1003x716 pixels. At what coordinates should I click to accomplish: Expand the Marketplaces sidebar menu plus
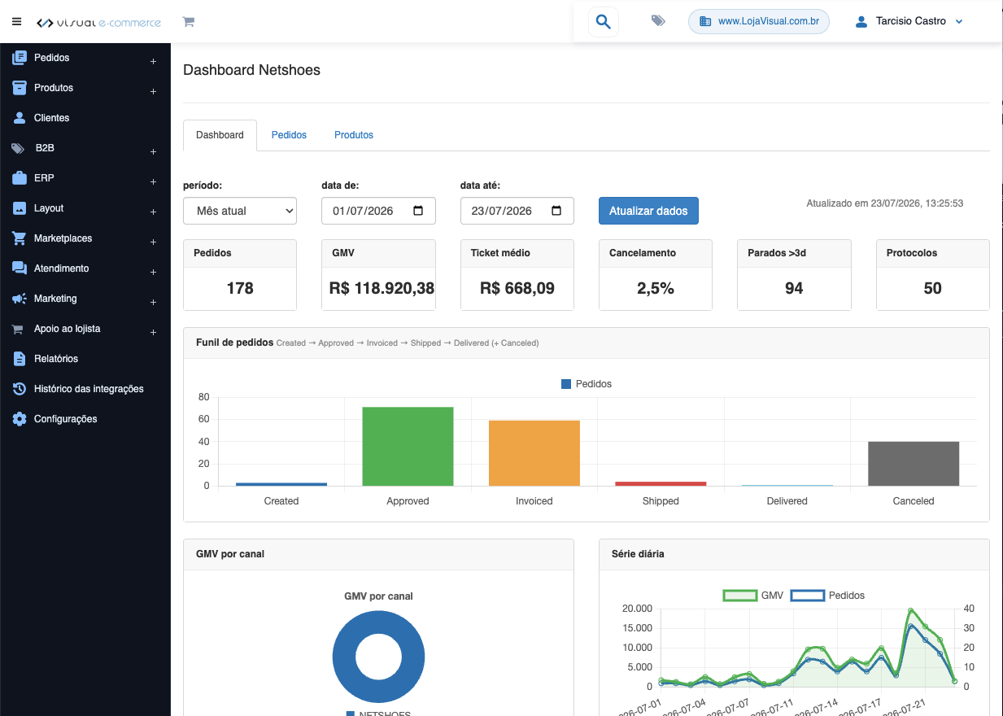[153, 242]
